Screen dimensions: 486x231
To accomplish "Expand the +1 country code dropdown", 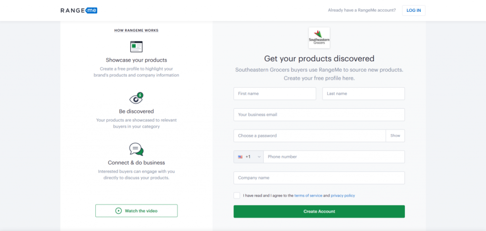I will [x=249, y=157].
